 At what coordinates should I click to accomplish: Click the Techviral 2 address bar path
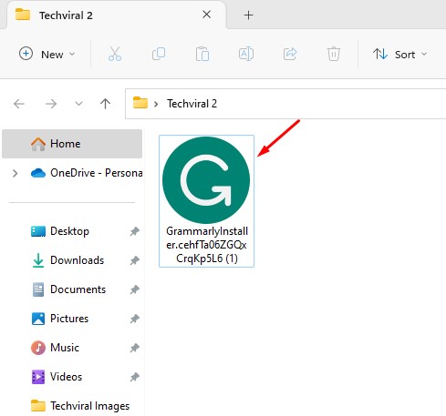point(192,104)
